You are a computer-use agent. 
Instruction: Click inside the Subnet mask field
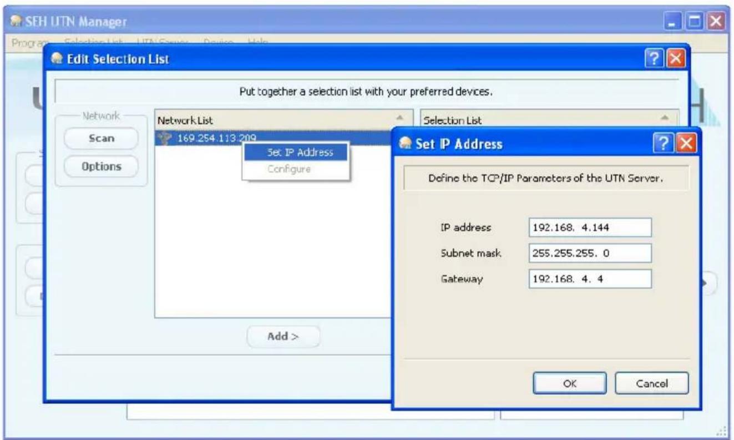pos(590,253)
